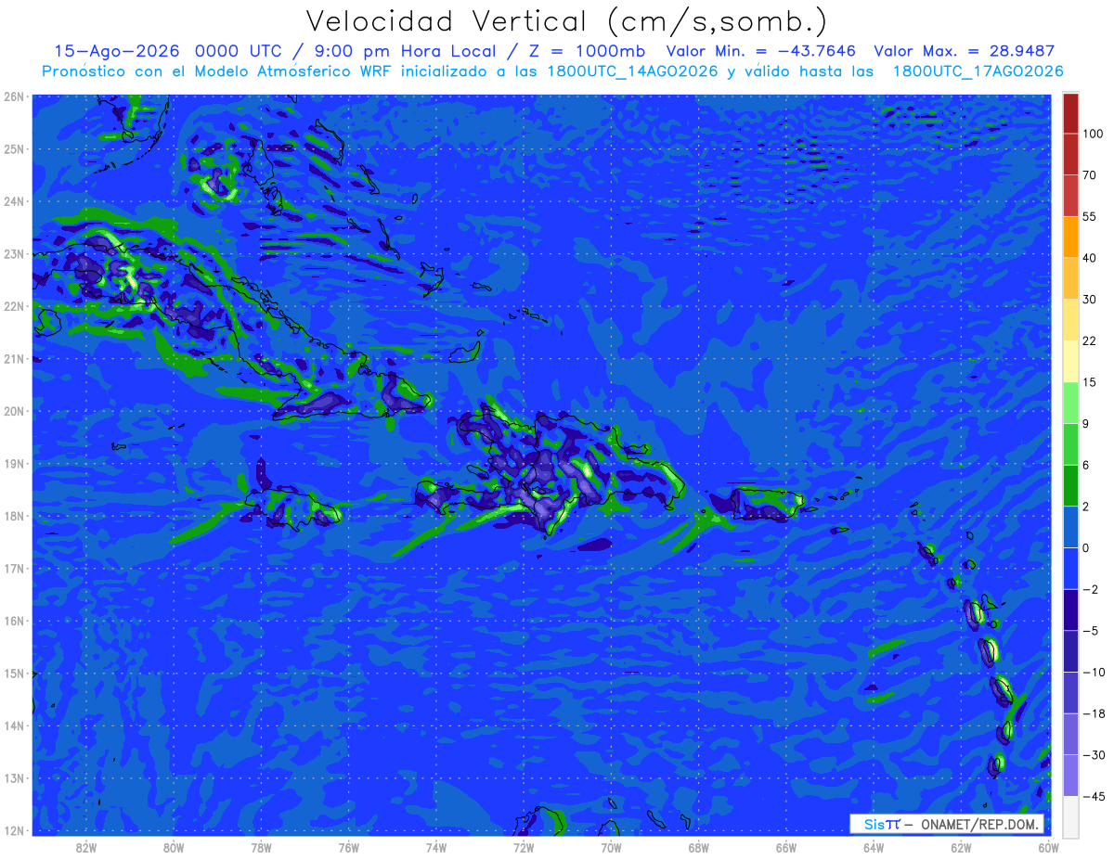Pick the yellow swatch between 22 and 30

[x=1070, y=318]
